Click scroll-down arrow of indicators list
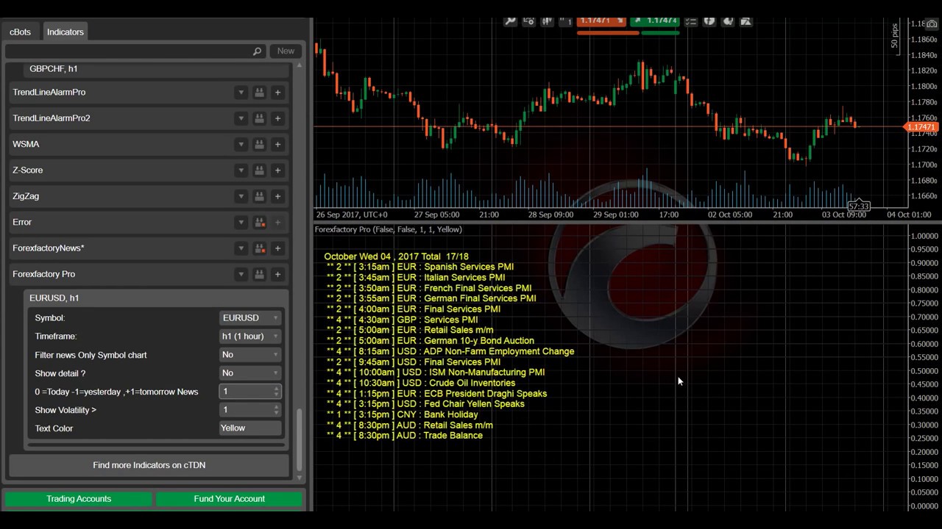Viewport: 942px width, 529px height. coord(299,477)
